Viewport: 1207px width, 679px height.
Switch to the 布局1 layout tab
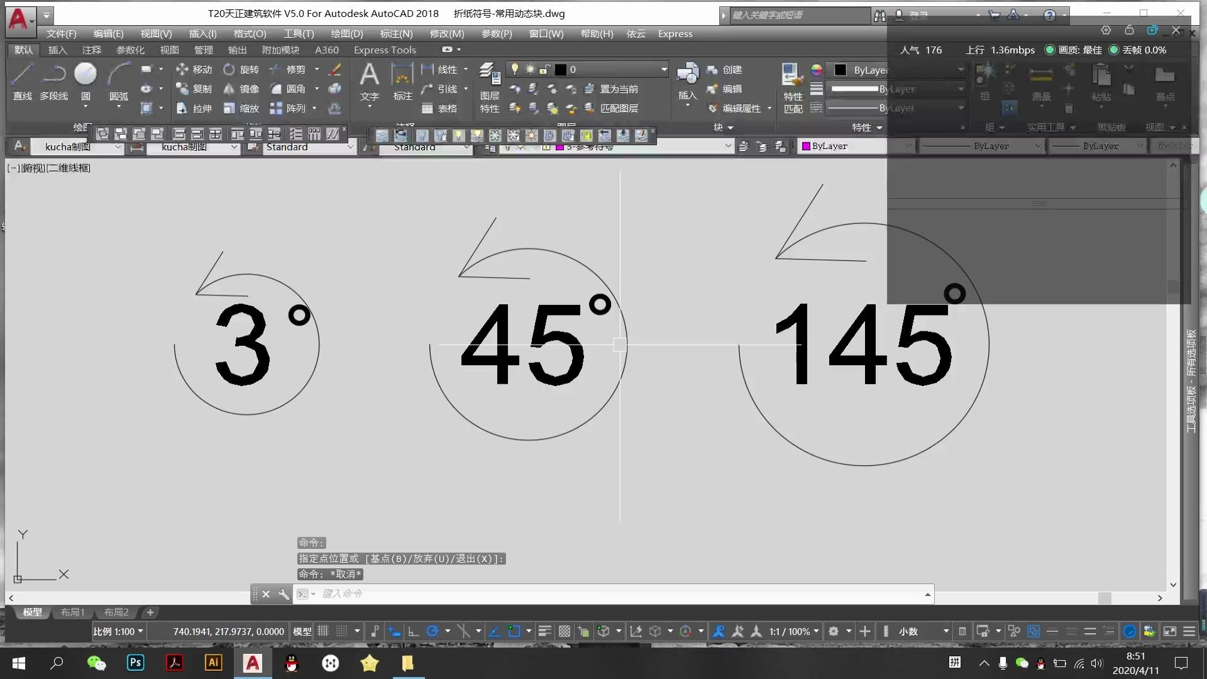[72, 612]
